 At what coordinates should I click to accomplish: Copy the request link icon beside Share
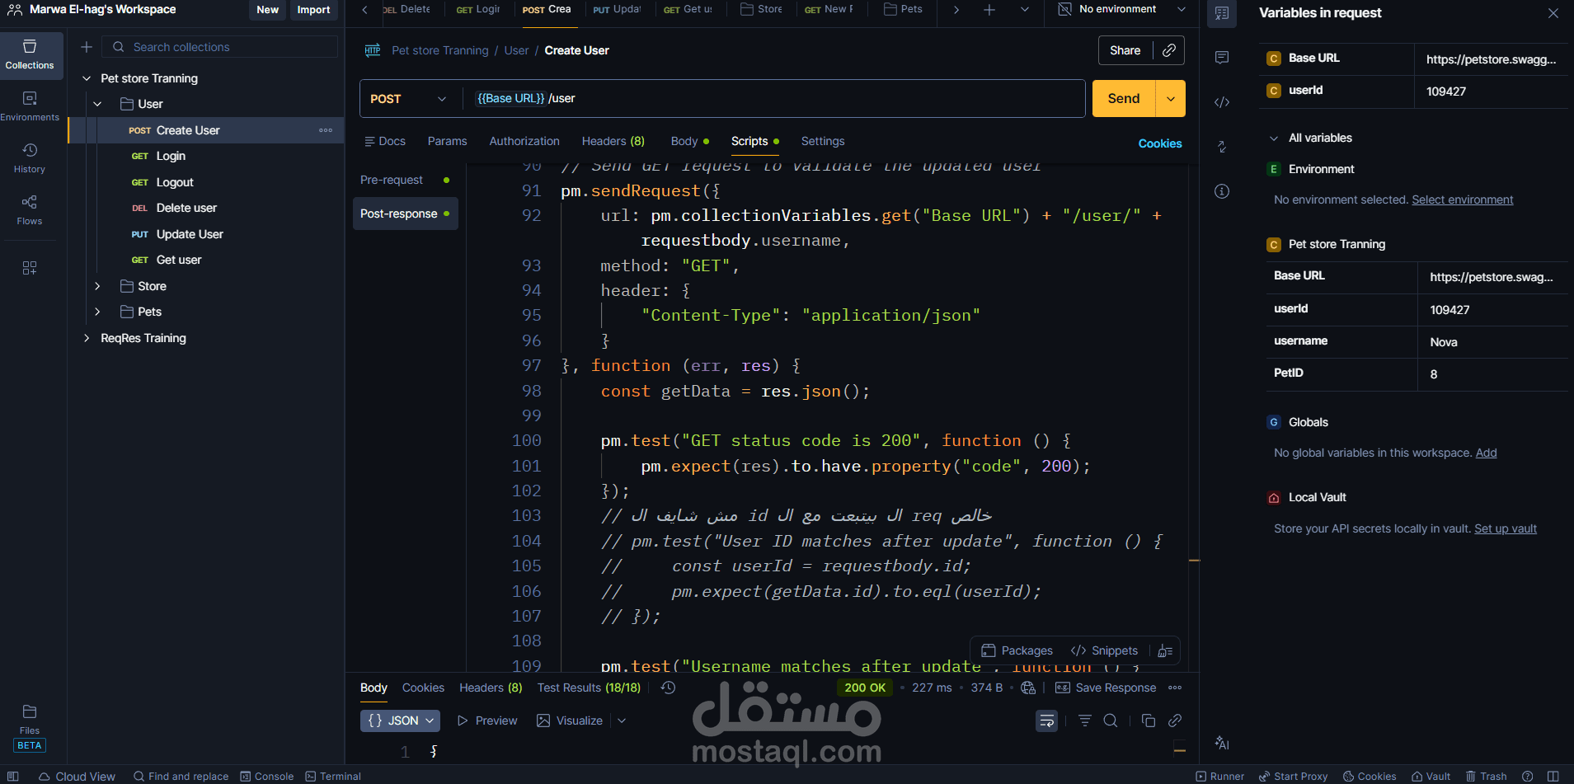coord(1169,50)
